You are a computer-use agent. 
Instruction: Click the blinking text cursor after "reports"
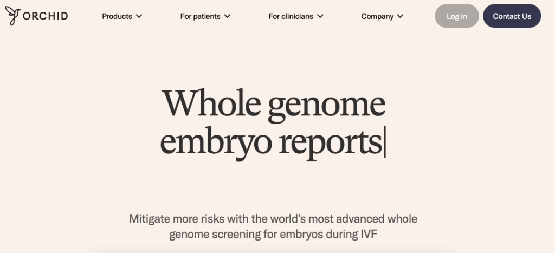(x=385, y=144)
